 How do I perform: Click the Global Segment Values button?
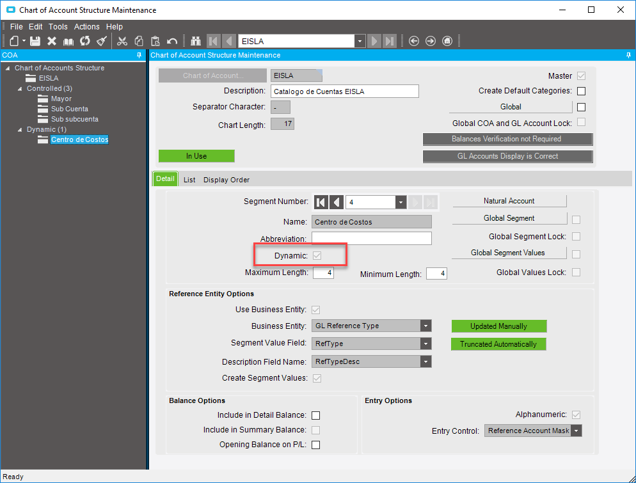pos(509,253)
